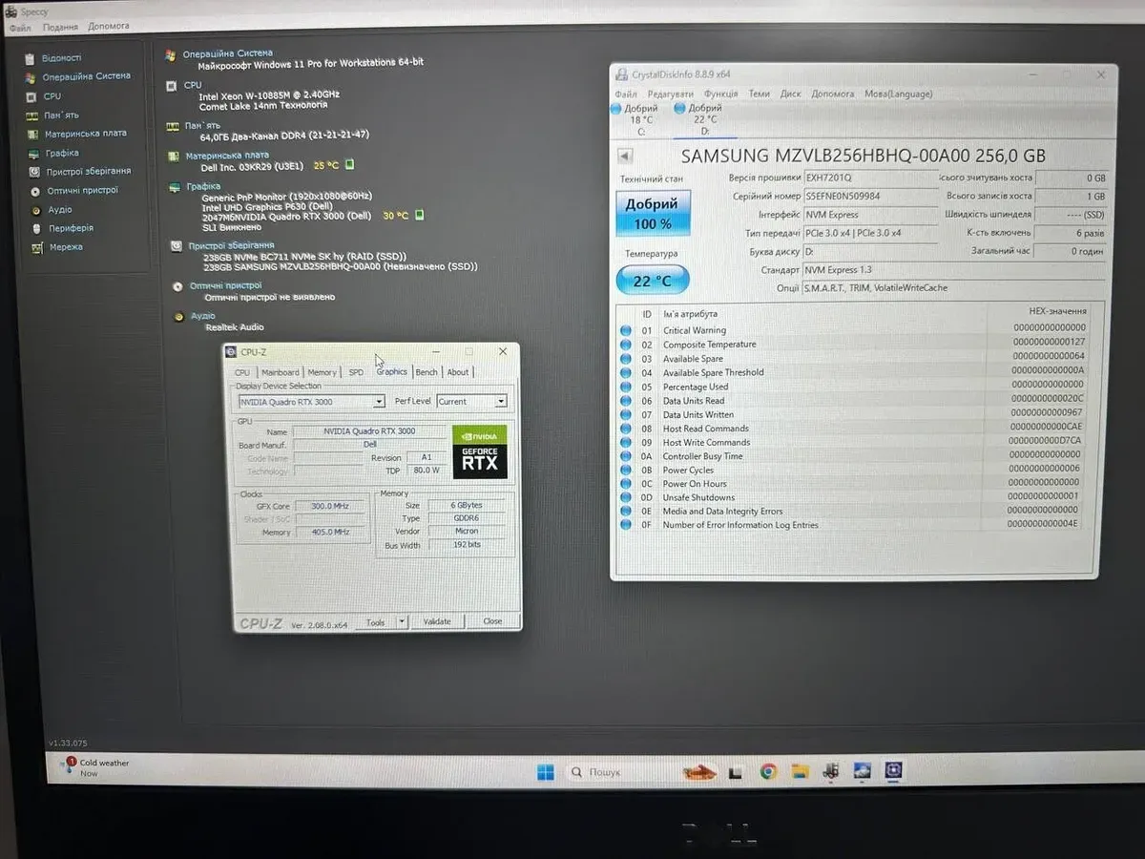Viewport: 1145px width, 859px height.
Task: Open the Функція menu in CrystalDiskInfo
Action: [x=720, y=94]
